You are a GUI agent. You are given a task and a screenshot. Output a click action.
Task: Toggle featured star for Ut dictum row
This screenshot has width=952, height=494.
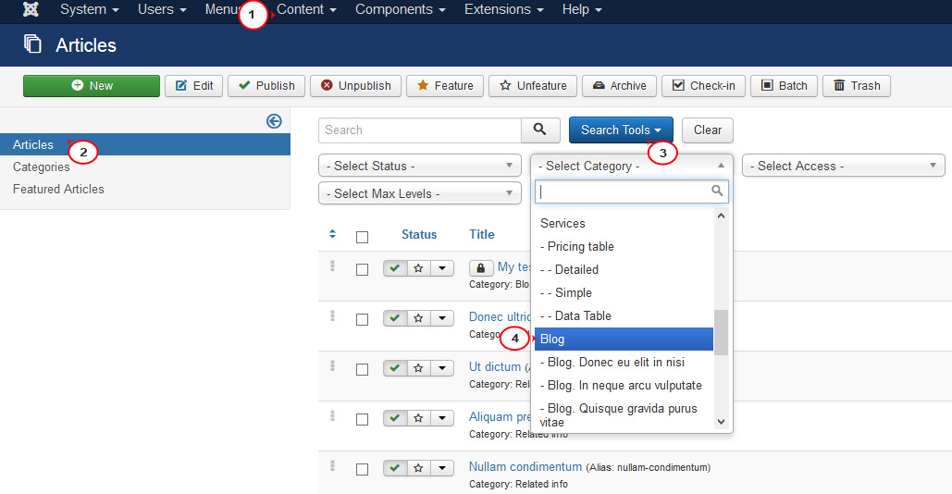418,368
